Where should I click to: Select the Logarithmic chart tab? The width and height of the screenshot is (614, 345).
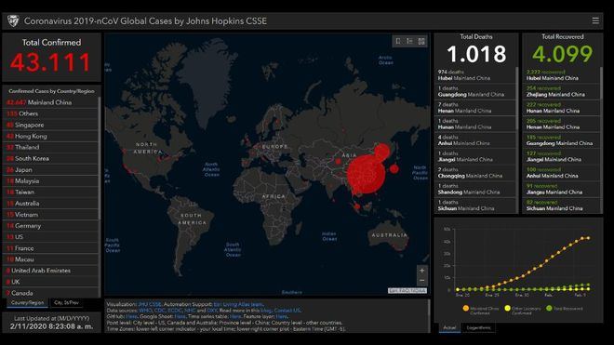(x=478, y=327)
